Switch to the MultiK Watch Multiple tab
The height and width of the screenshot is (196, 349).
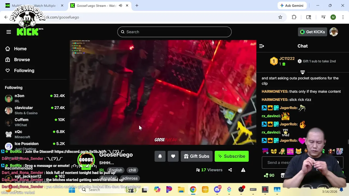click(x=34, y=5)
